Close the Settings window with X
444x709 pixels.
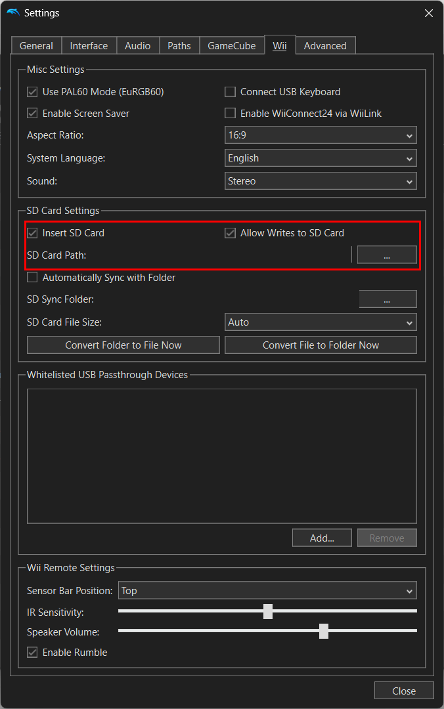429,13
